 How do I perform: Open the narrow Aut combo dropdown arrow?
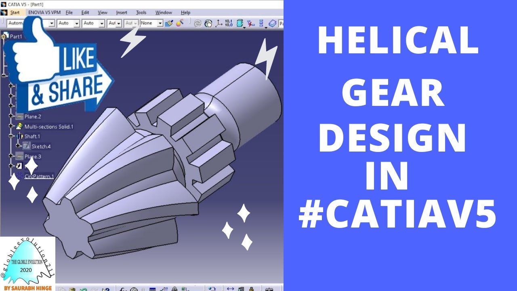119,23
